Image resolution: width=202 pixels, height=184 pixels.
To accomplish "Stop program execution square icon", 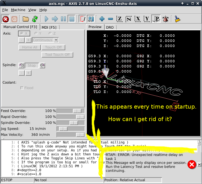I will (x=72, y=19).
